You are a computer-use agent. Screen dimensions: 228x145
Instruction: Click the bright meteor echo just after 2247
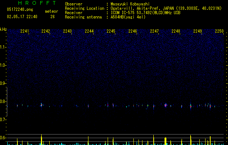pos(166,105)
